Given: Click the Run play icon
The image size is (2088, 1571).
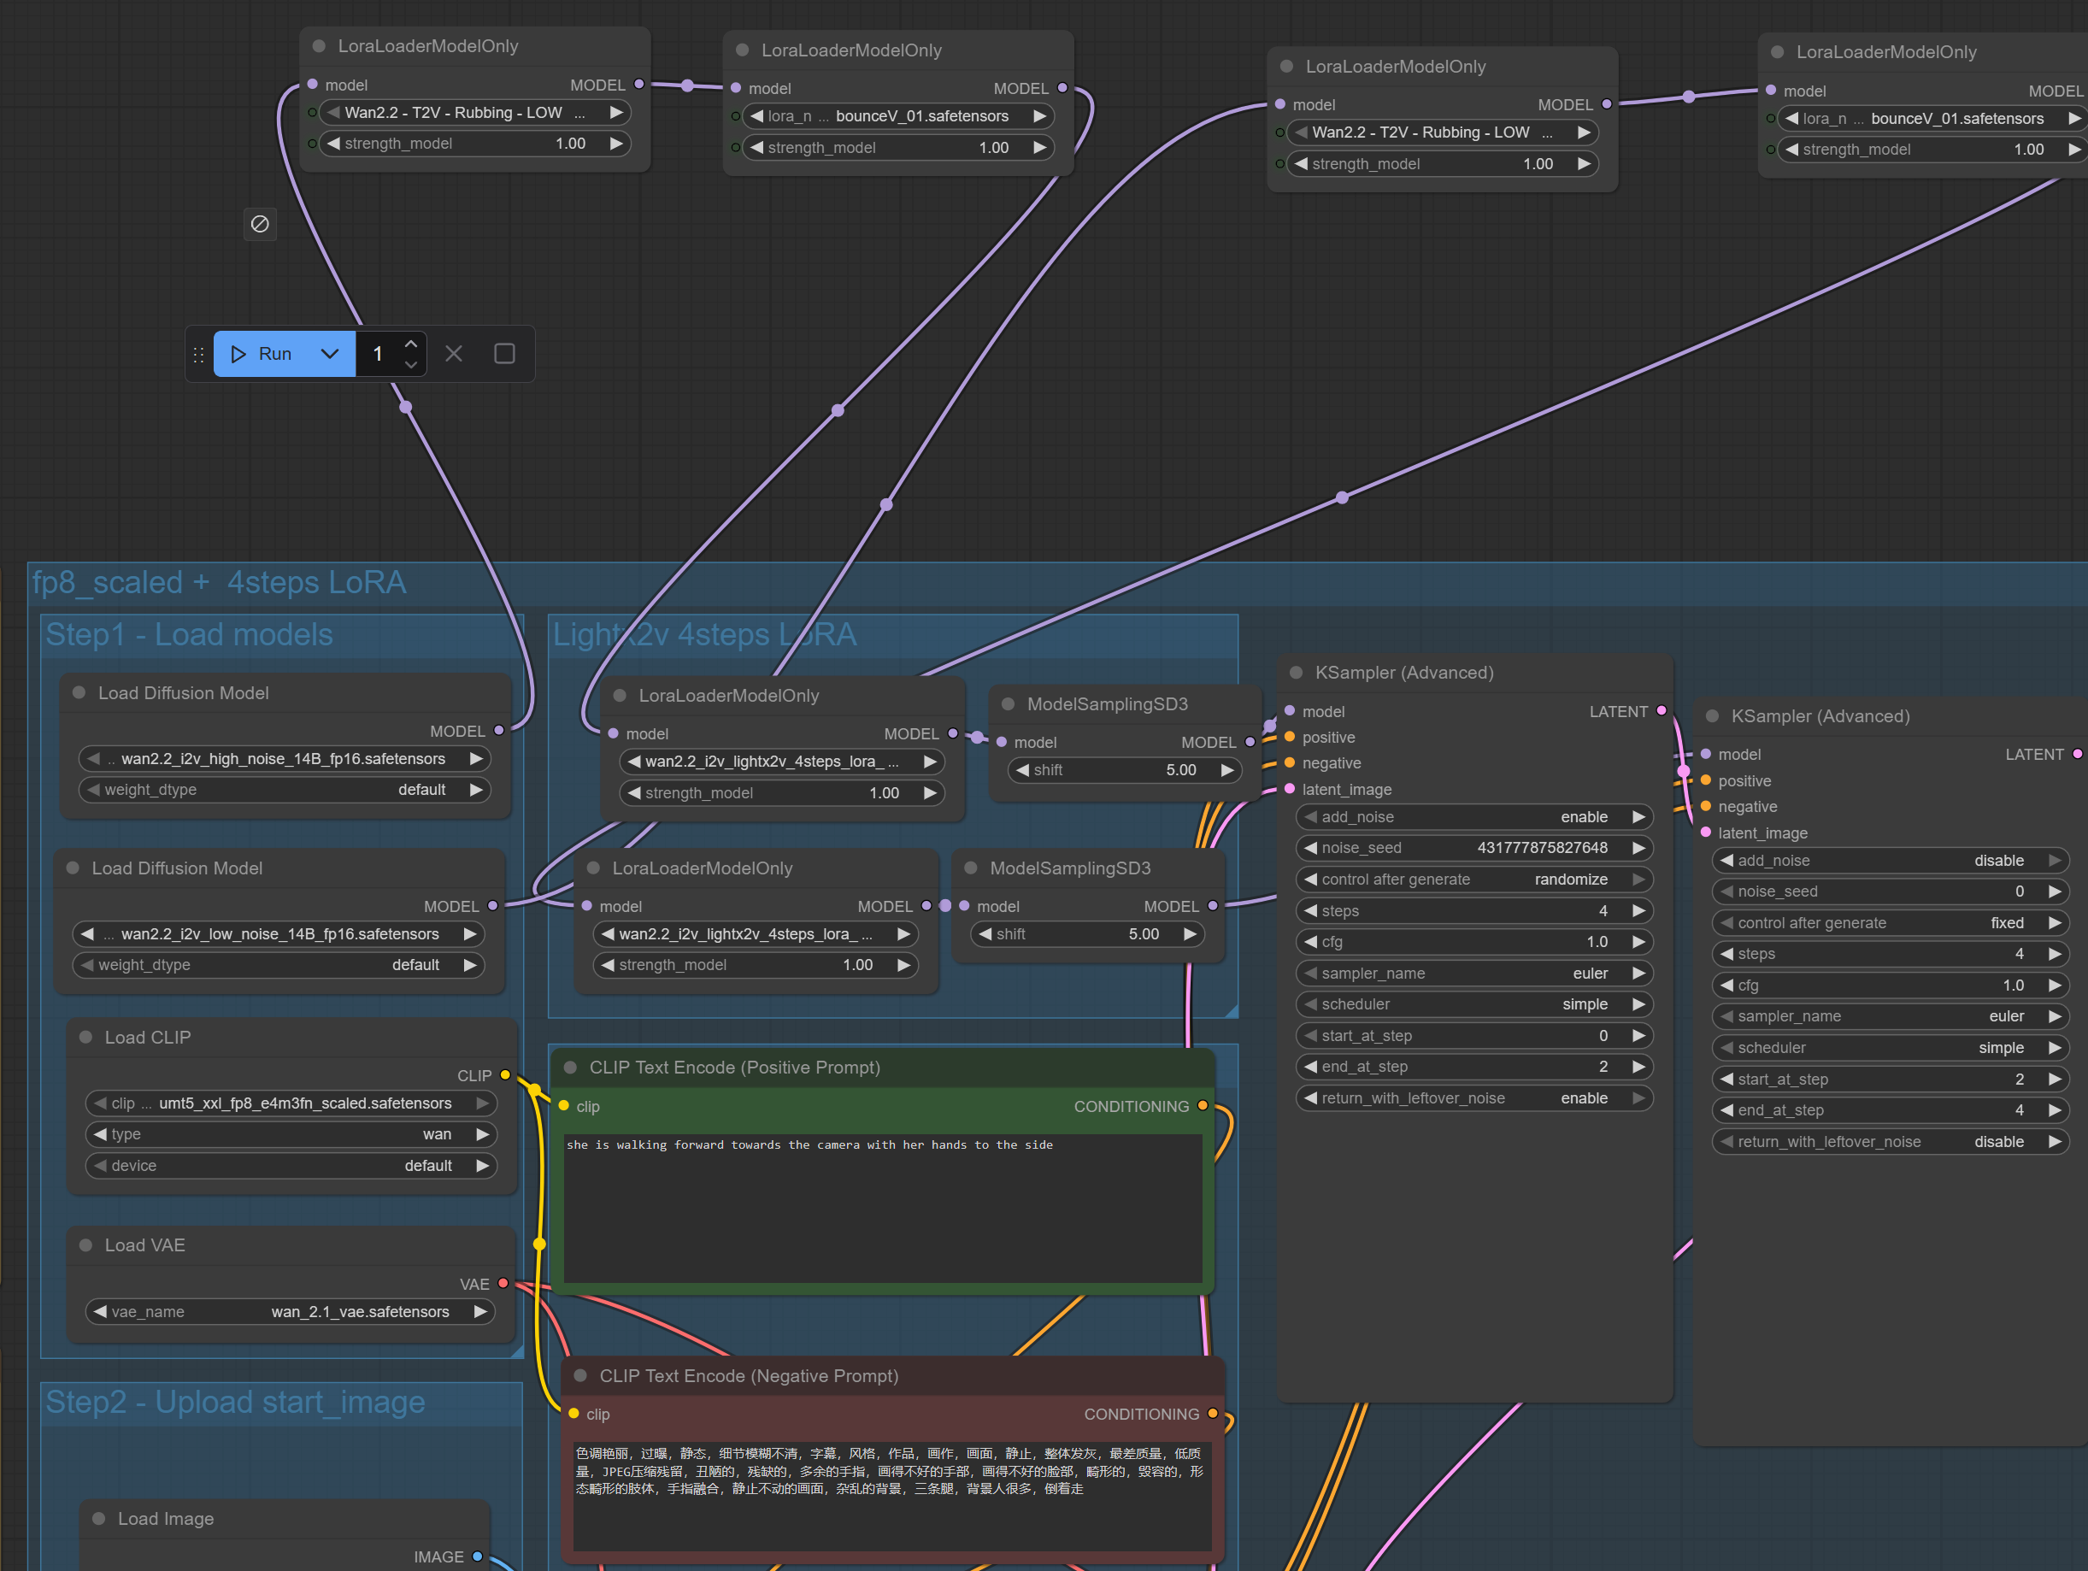Looking at the screenshot, I should pyautogui.click(x=238, y=354).
